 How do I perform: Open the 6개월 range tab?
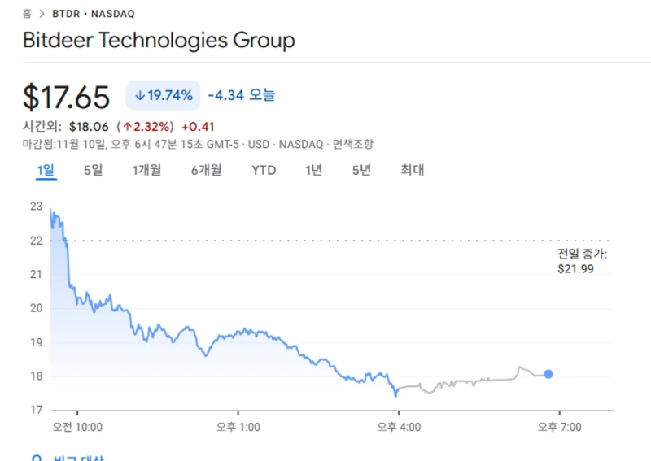[x=207, y=170]
